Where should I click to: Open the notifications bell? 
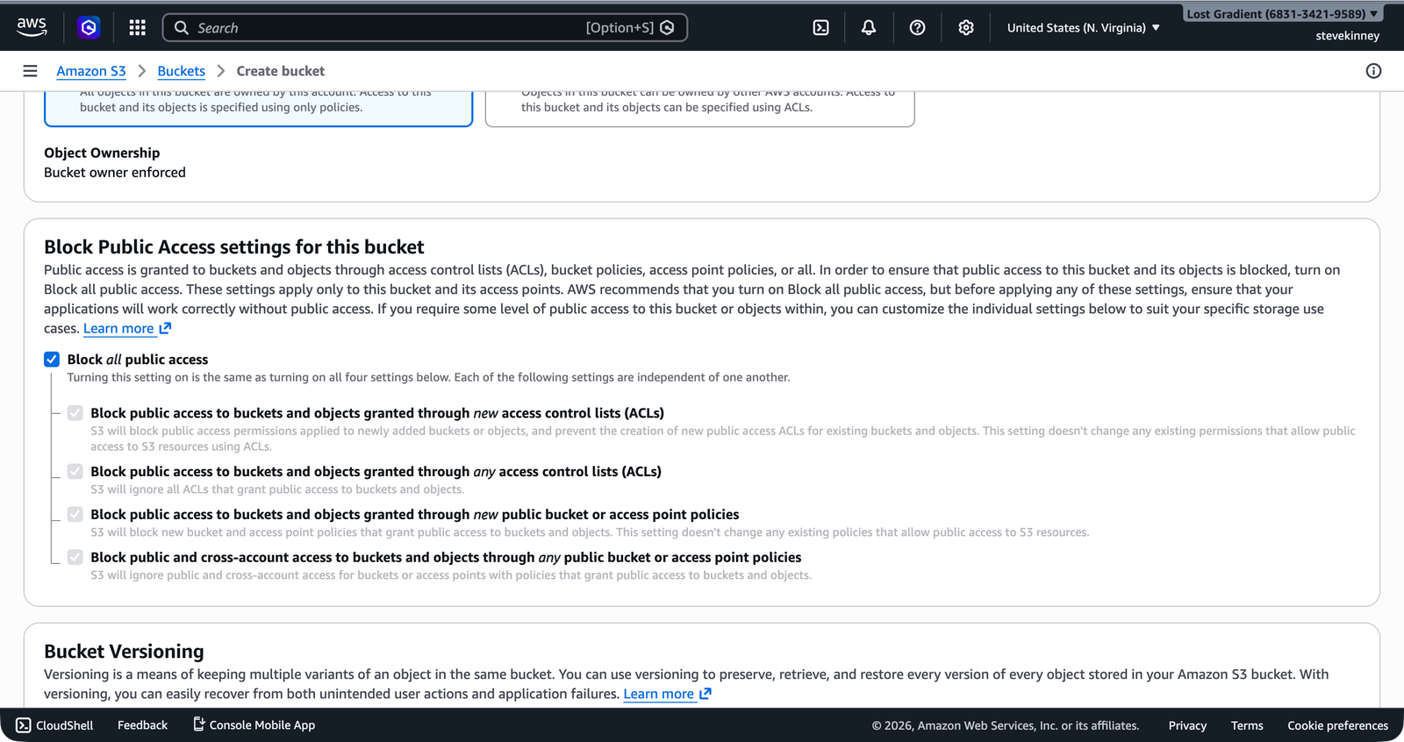point(869,27)
